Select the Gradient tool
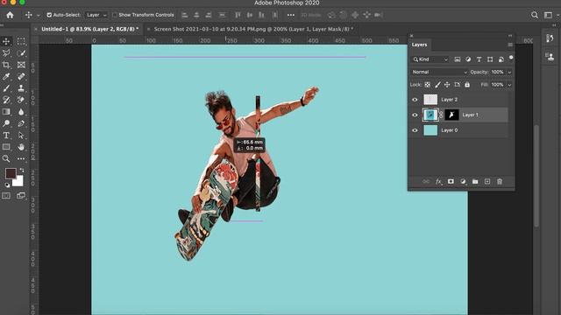Image resolution: width=561 pixels, height=315 pixels. tap(6, 112)
